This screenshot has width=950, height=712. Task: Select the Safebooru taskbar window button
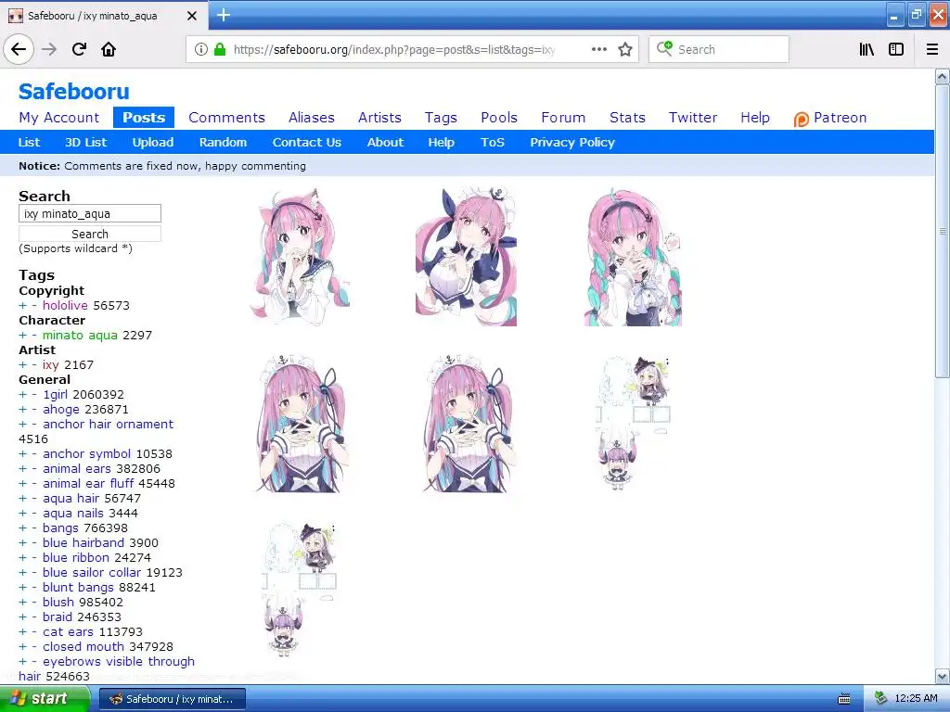[172, 699]
